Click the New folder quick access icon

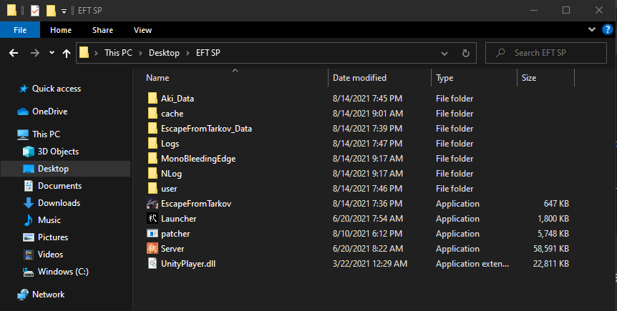click(x=51, y=10)
